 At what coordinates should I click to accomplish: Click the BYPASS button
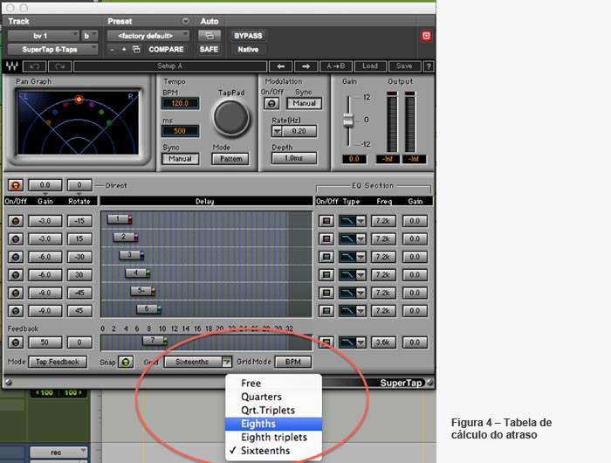point(248,36)
